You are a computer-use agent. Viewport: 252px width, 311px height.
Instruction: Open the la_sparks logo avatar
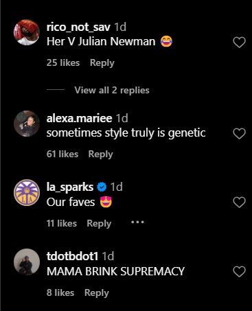click(x=27, y=192)
